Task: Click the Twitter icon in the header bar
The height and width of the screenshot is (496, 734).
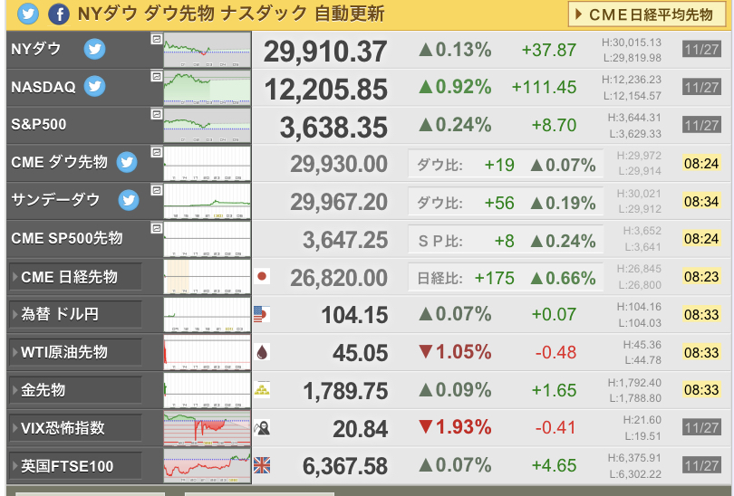Action: [28, 14]
